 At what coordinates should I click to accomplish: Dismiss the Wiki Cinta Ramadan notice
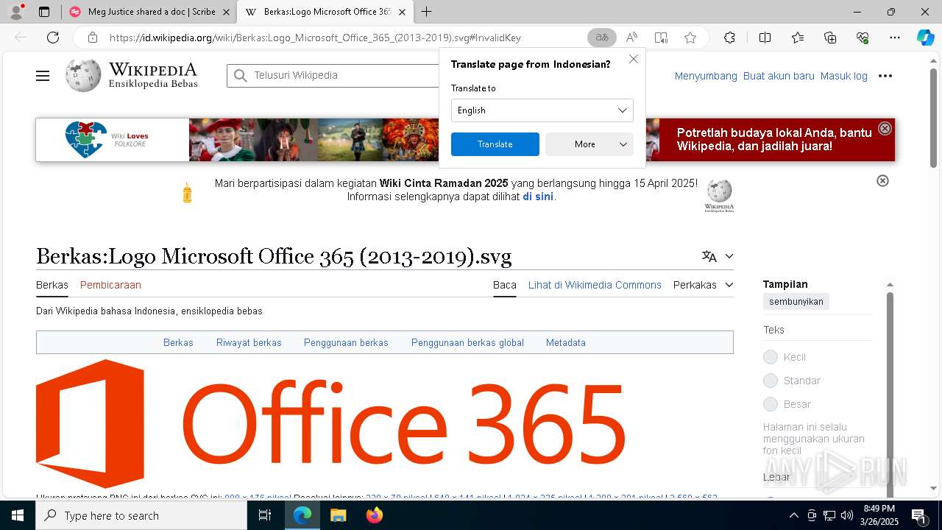tap(882, 180)
